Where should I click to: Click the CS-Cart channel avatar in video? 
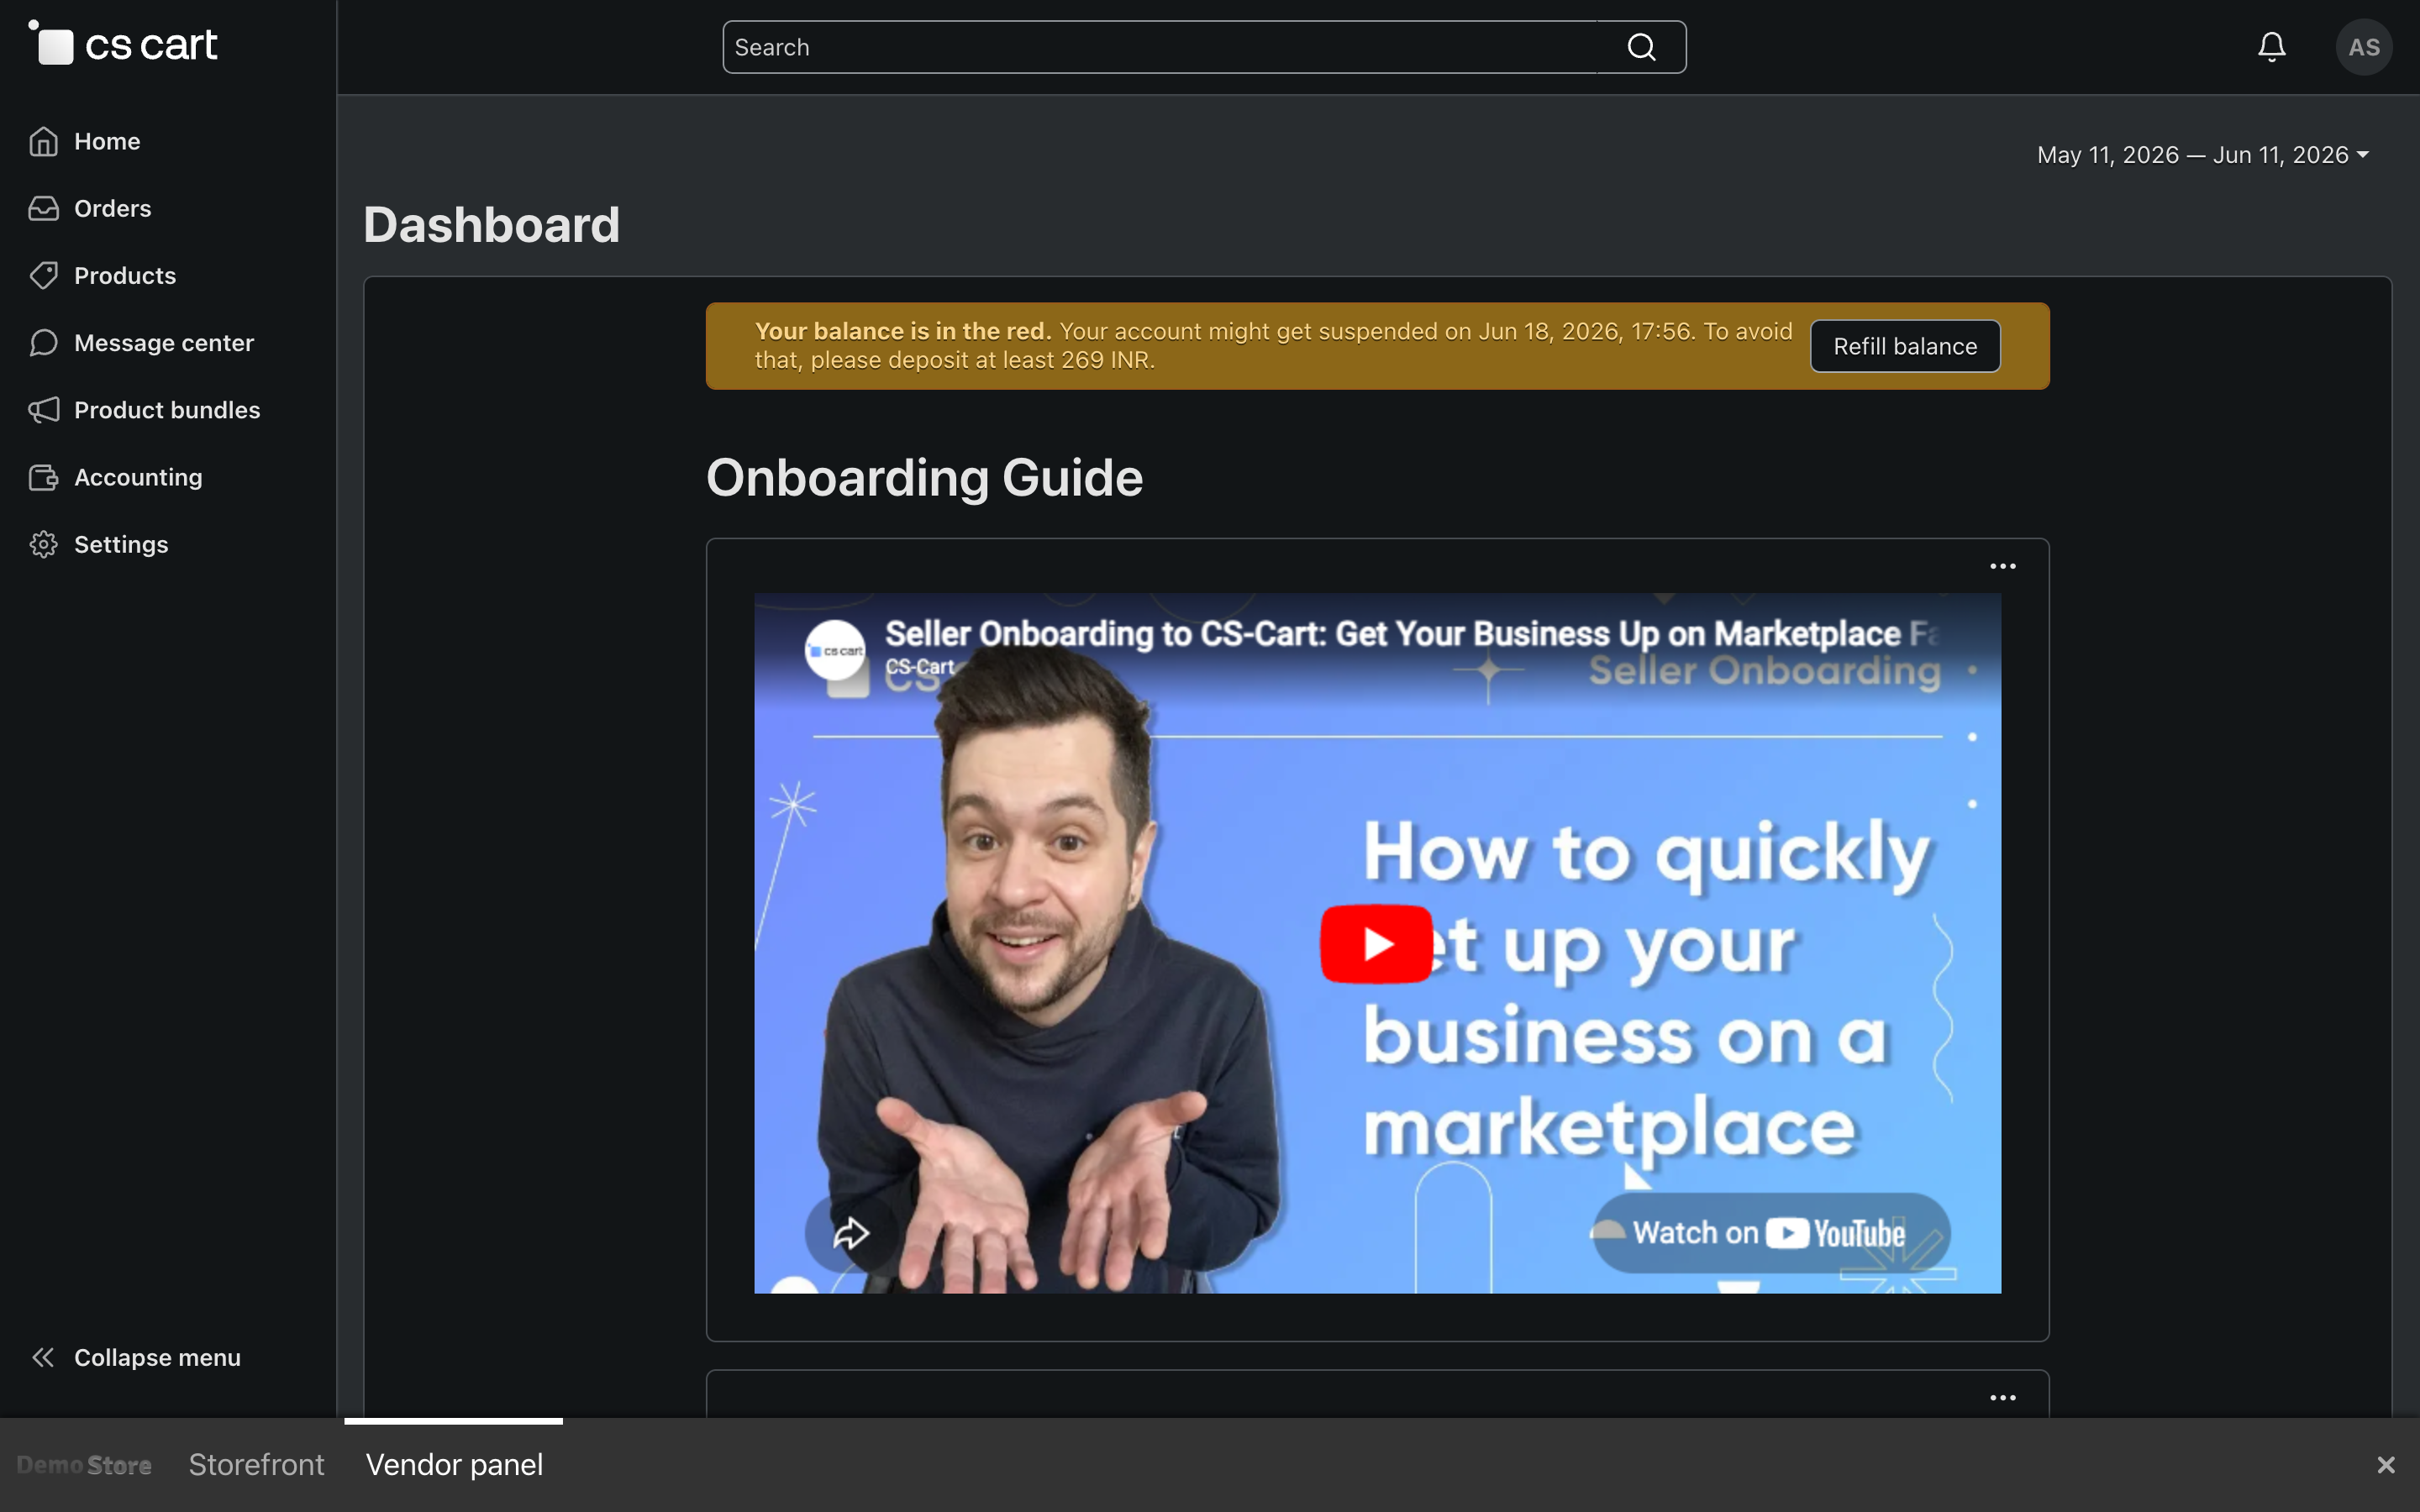click(x=835, y=650)
